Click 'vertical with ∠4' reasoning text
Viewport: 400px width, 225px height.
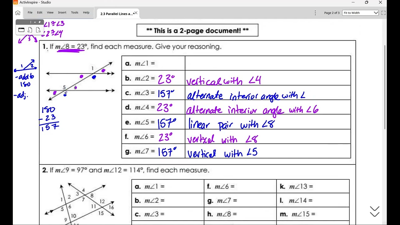pos(223,81)
